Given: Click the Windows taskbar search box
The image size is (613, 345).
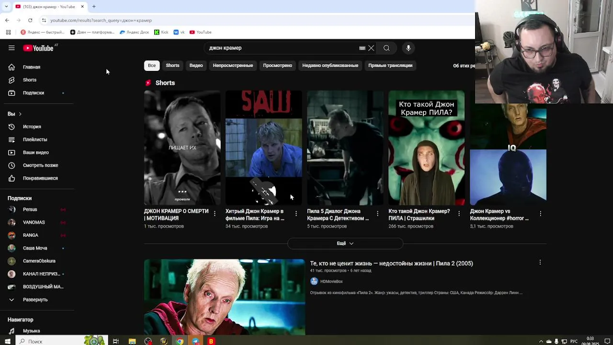Looking at the screenshot, I should [x=62, y=341].
